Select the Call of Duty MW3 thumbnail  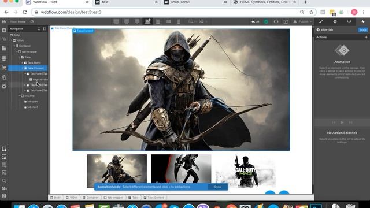click(245, 171)
